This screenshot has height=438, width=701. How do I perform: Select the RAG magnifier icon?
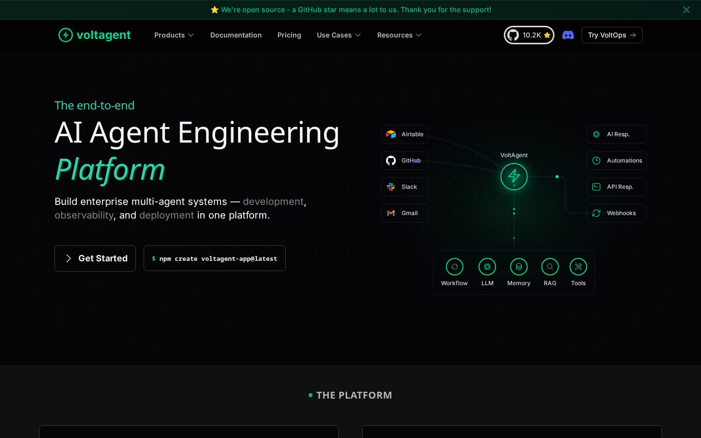[x=550, y=267]
